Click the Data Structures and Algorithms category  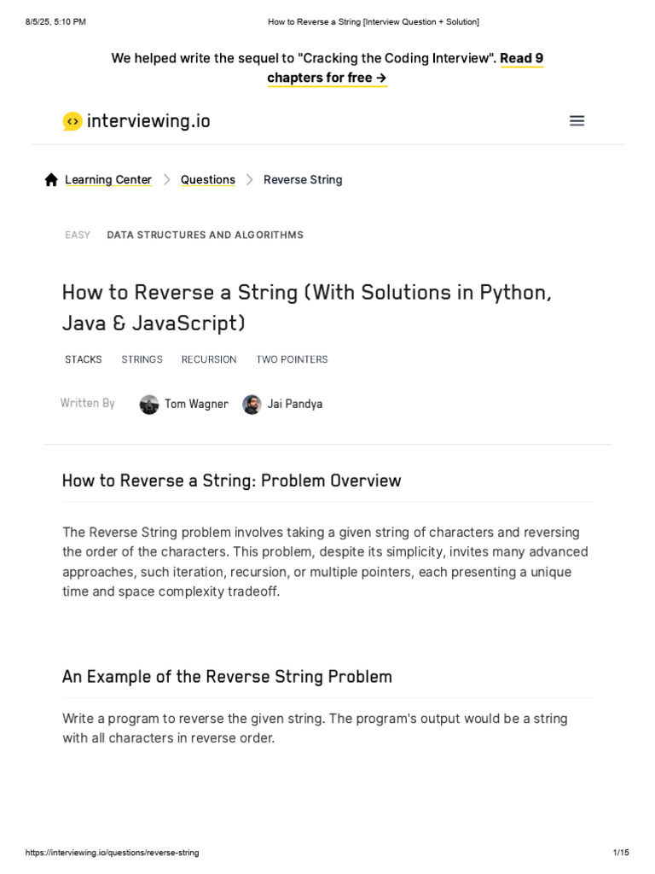click(205, 235)
